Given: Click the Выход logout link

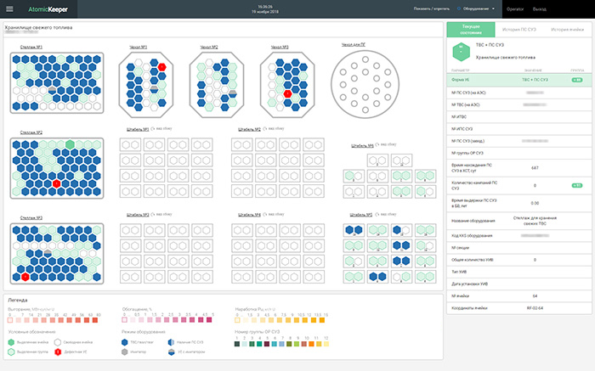Looking at the screenshot, I should [x=539, y=9].
